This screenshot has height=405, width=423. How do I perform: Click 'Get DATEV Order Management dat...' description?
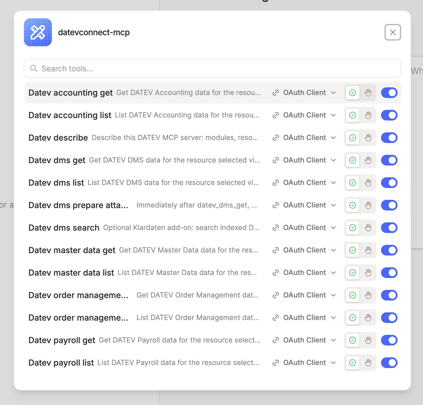click(198, 295)
